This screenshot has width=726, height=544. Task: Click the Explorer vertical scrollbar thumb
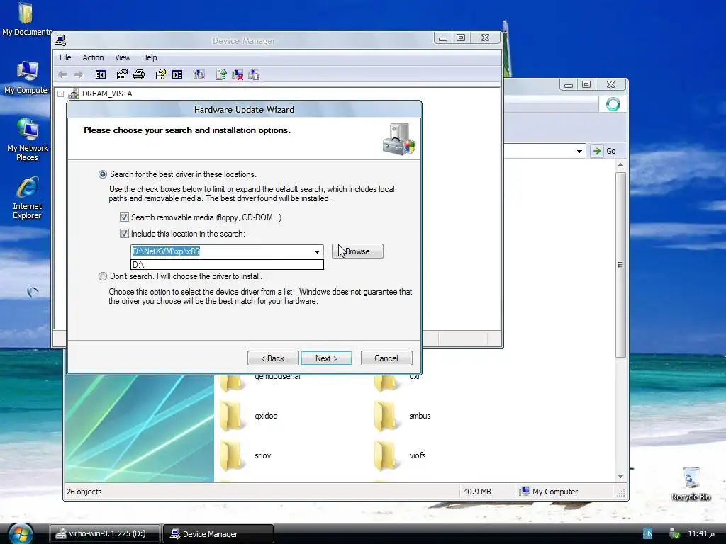pyautogui.click(x=620, y=265)
